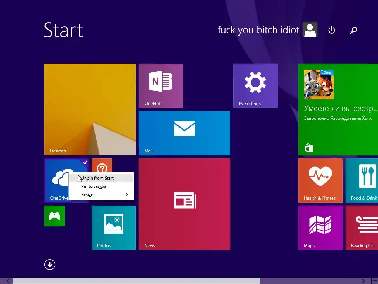Launch the OneNote tile

tap(161, 86)
